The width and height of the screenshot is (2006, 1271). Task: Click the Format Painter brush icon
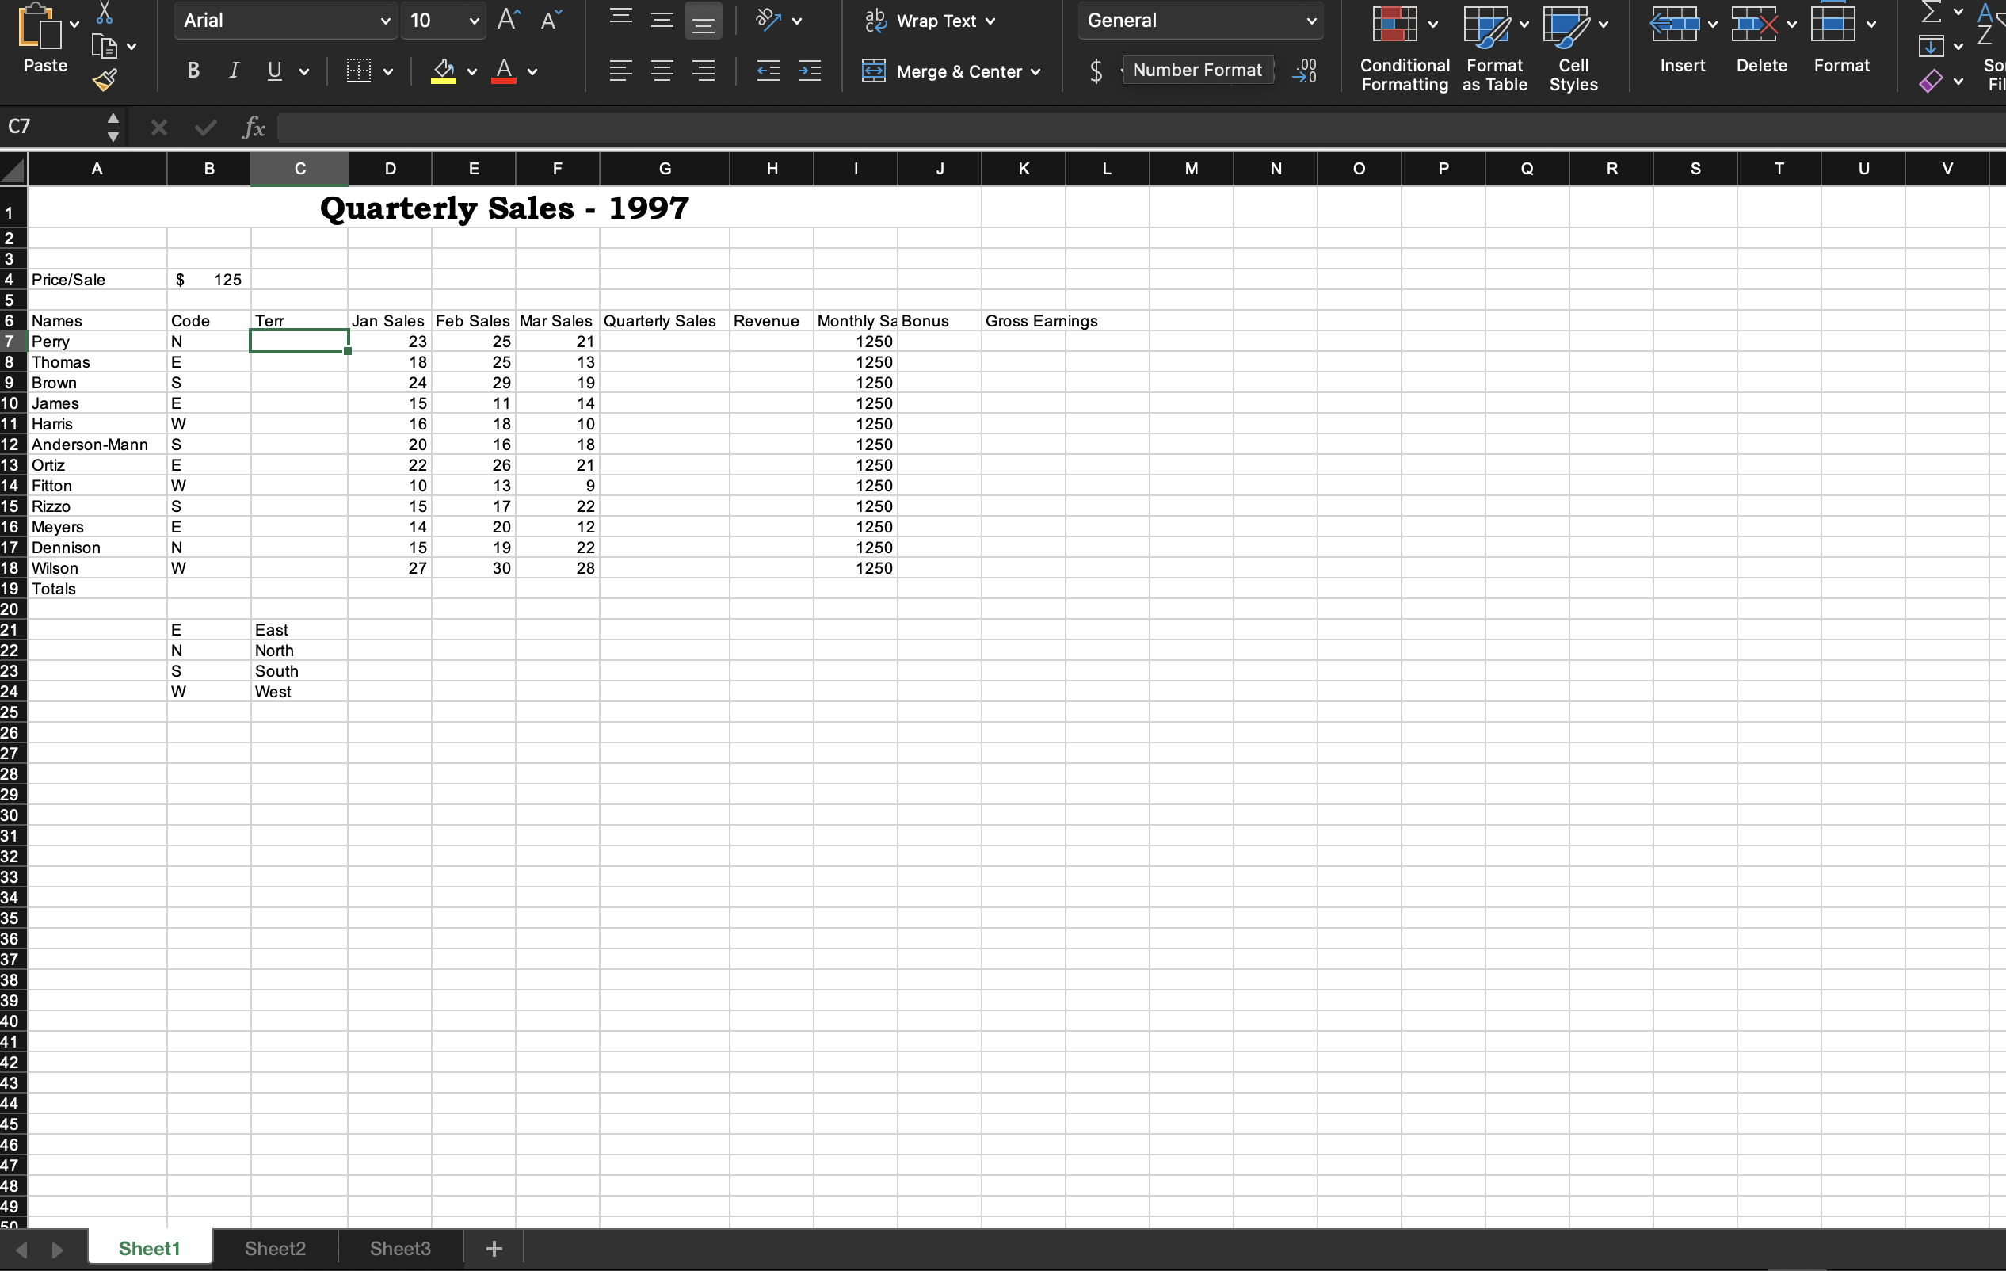(104, 80)
